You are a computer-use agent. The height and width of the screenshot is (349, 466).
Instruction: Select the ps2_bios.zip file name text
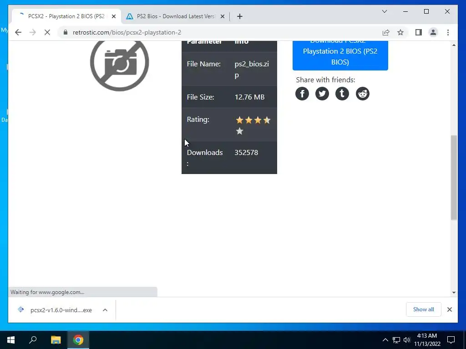pyautogui.click(x=252, y=70)
